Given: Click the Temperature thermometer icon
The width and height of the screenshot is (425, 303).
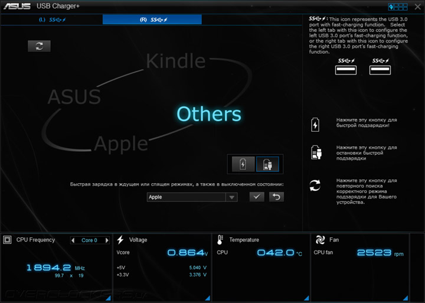Looking at the screenshot, I should pyautogui.click(x=220, y=240).
